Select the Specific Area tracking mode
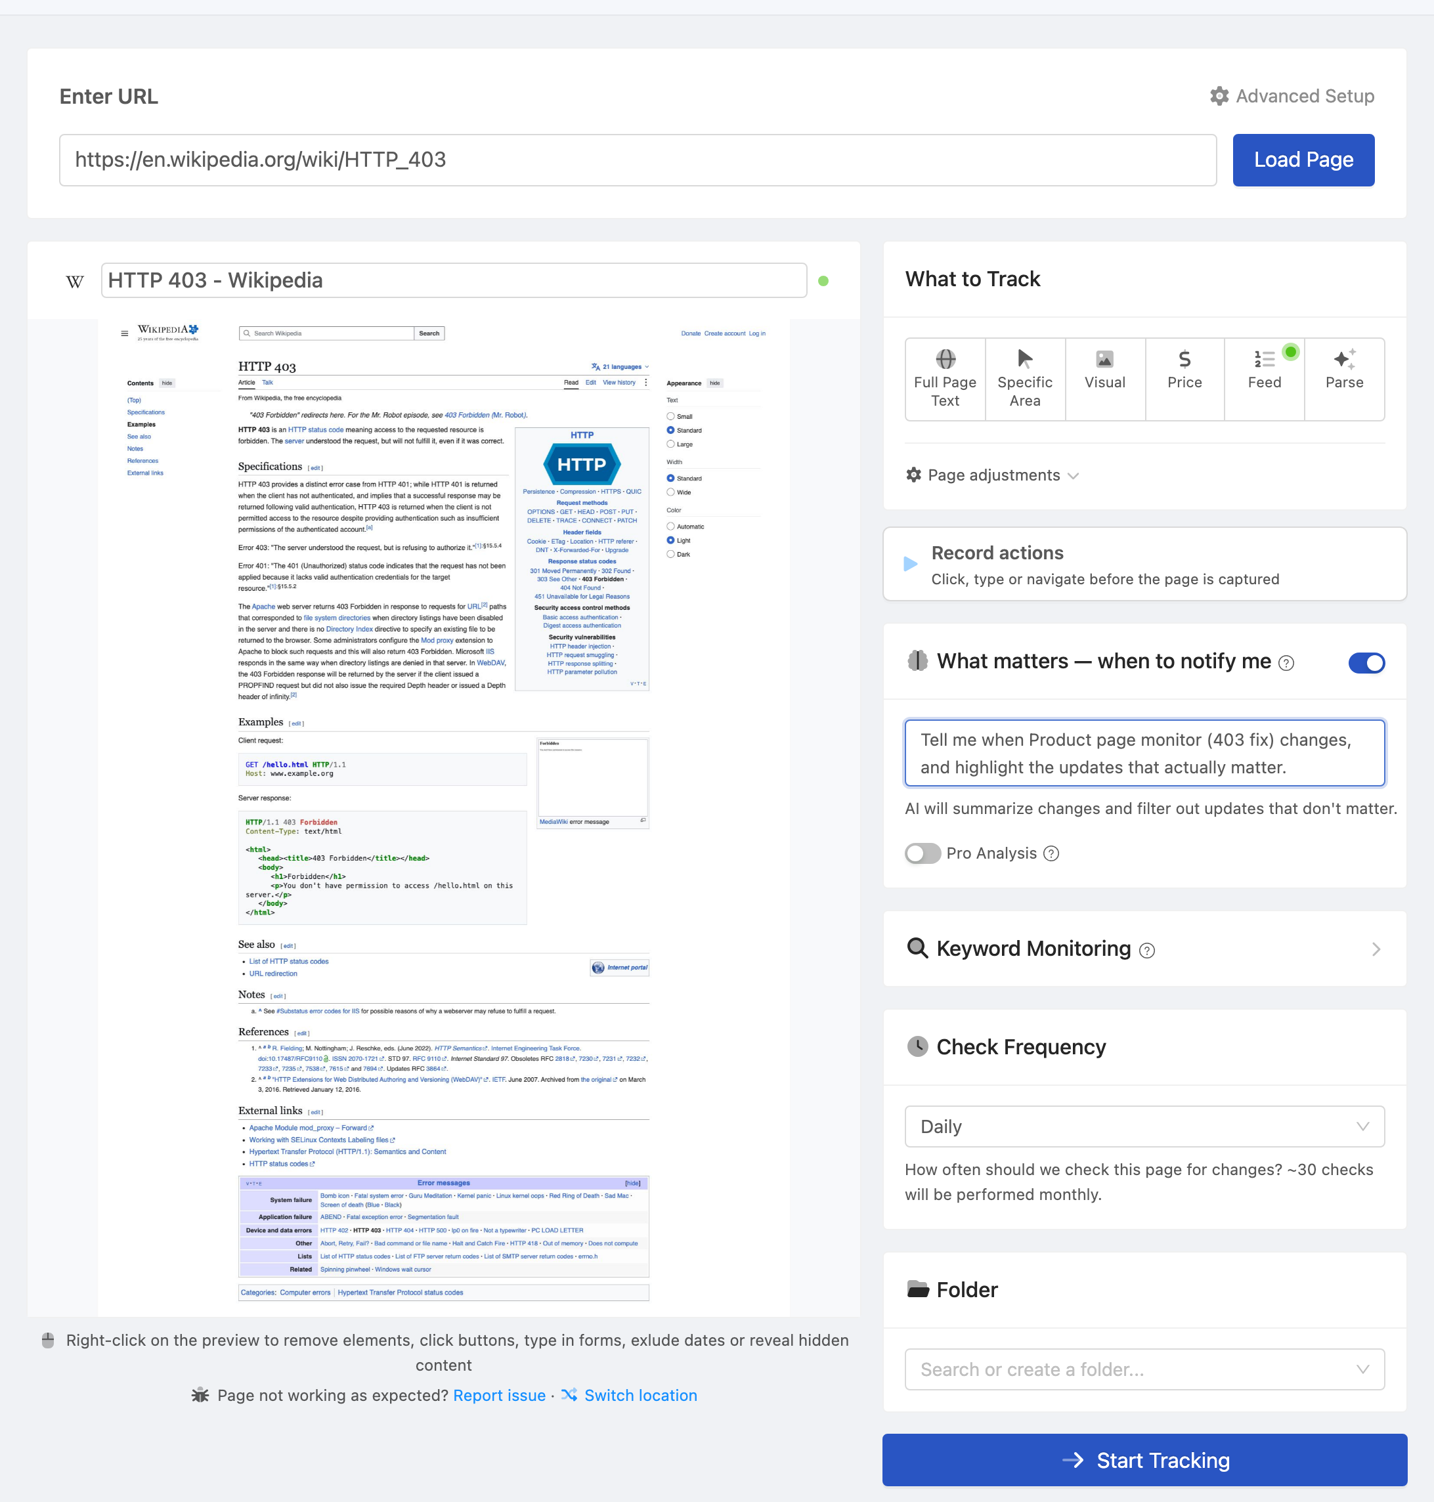Viewport: 1434px width, 1502px height. pos(1024,379)
